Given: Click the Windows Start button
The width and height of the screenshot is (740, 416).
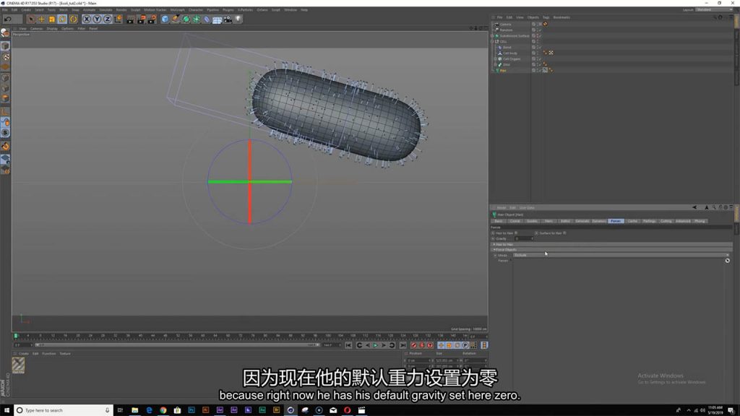Looking at the screenshot, I should pos(7,410).
